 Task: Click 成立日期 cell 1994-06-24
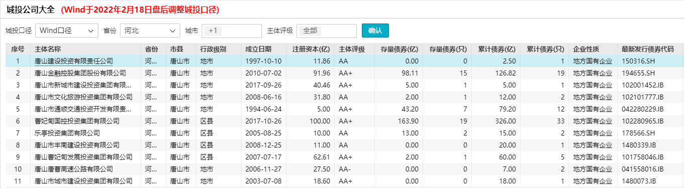pos(264,109)
